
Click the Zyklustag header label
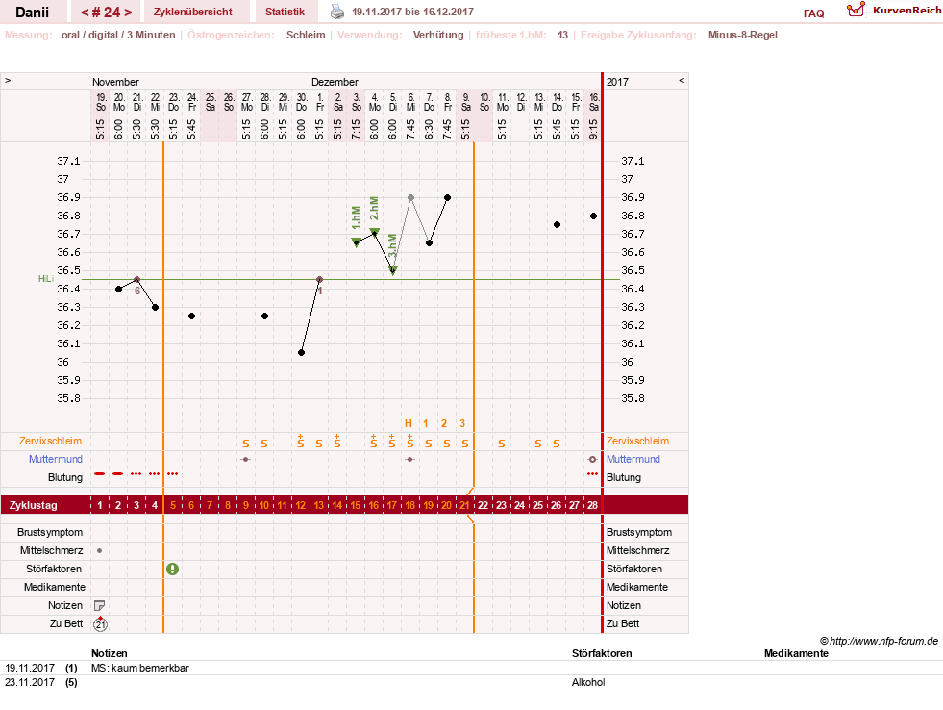pyautogui.click(x=33, y=505)
